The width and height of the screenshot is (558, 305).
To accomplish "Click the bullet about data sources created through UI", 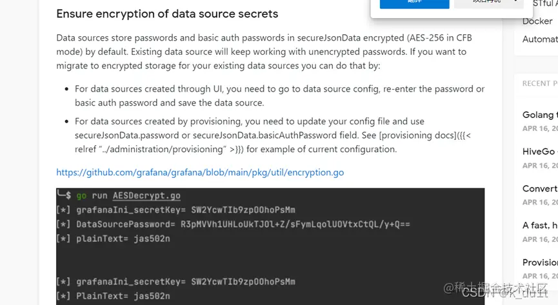I will coord(279,95).
